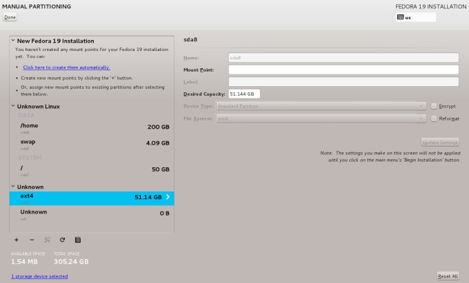
Task: Collapse the Unknown section
Action: (x=13, y=187)
